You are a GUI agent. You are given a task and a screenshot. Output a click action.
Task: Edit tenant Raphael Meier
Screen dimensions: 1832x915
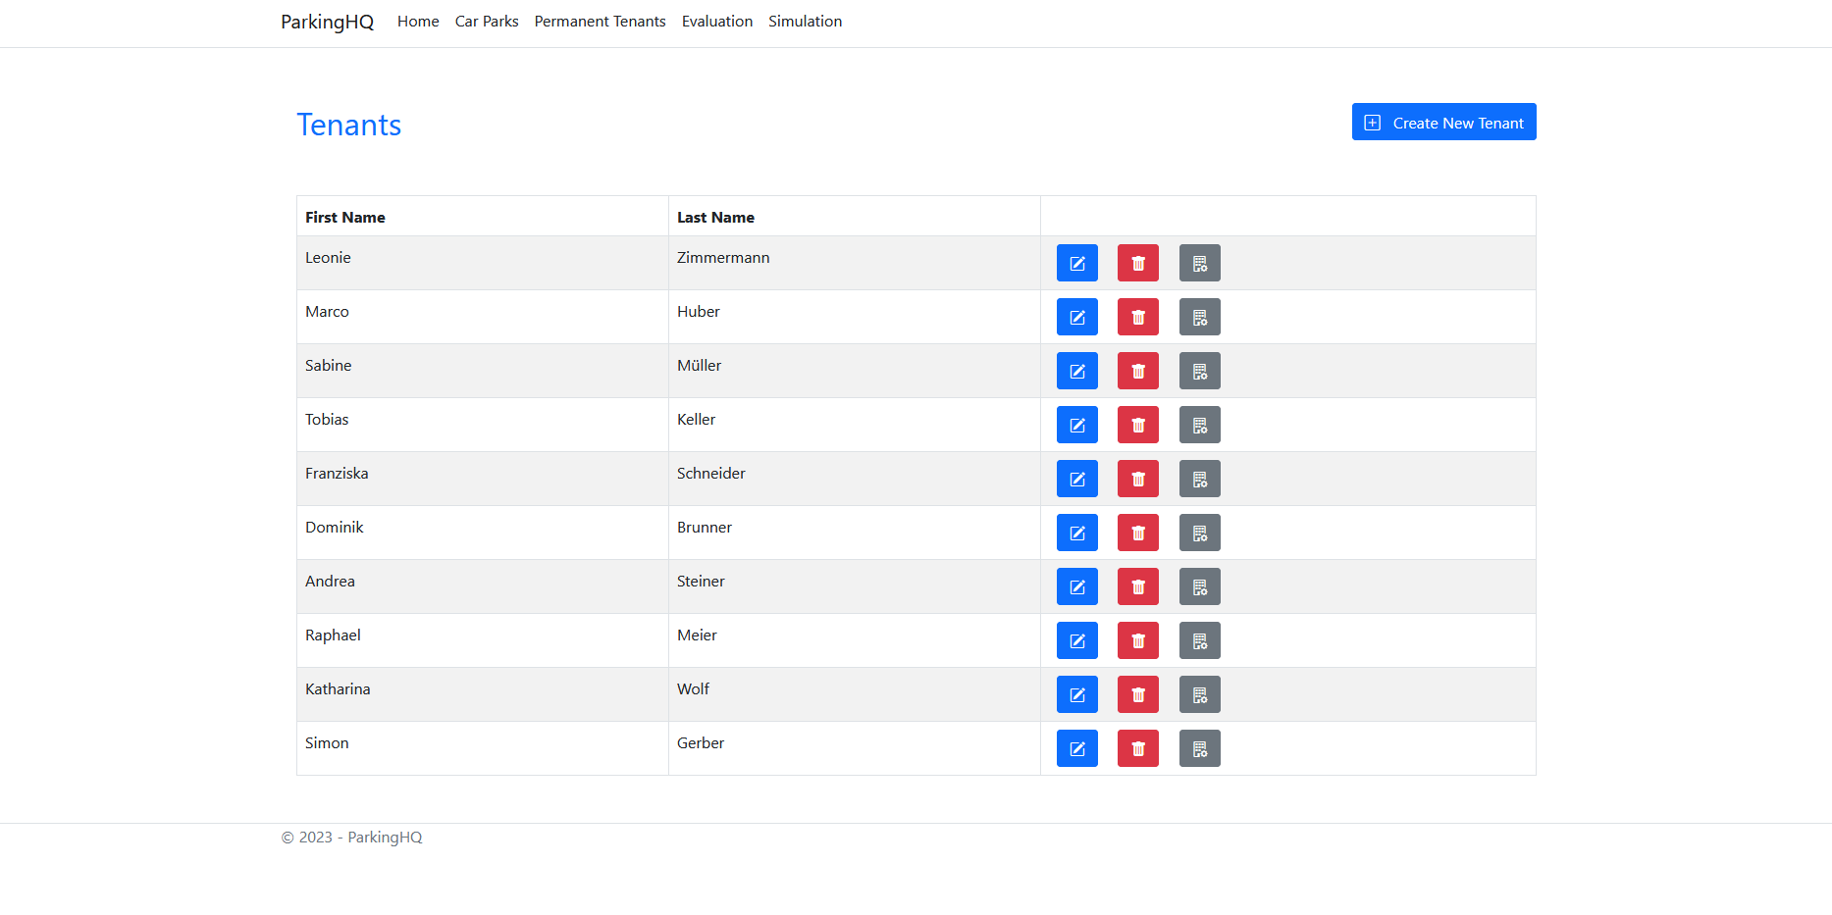[1076, 640]
